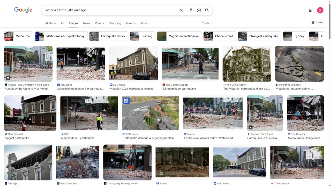This screenshot has height=186, width=331.
Task: Open the ABC News road damage image
Action: [151, 113]
